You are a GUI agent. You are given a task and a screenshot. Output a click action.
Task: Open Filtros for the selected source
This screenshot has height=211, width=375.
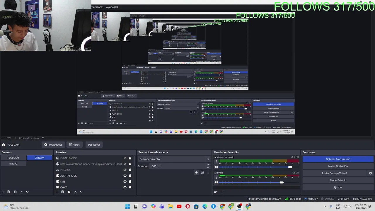[x=74, y=144]
